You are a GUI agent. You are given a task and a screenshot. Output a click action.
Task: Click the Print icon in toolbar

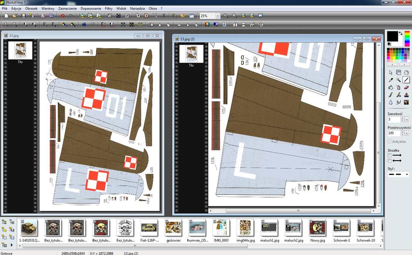tap(43, 16)
